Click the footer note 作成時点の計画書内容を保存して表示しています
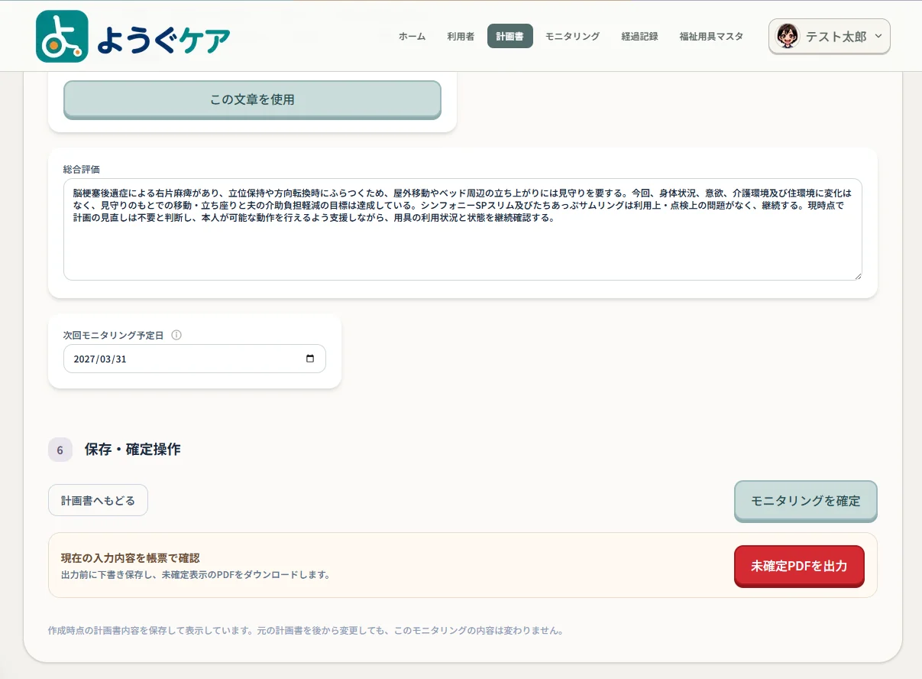 (306, 631)
